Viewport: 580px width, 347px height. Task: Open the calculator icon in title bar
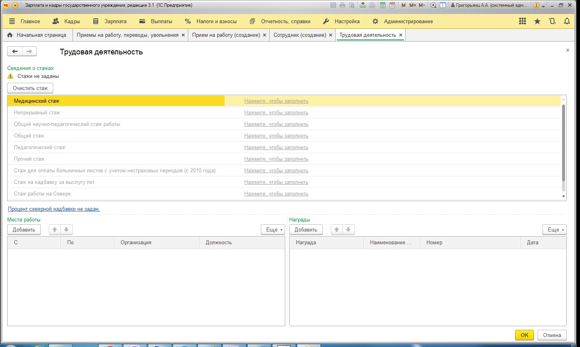click(383, 5)
